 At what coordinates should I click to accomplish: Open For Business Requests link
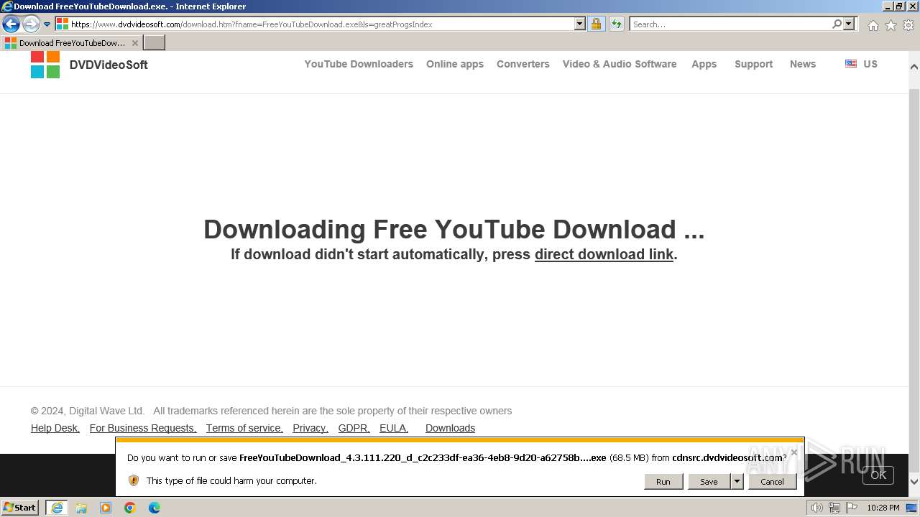pyautogui.click(x=143, y=428)
